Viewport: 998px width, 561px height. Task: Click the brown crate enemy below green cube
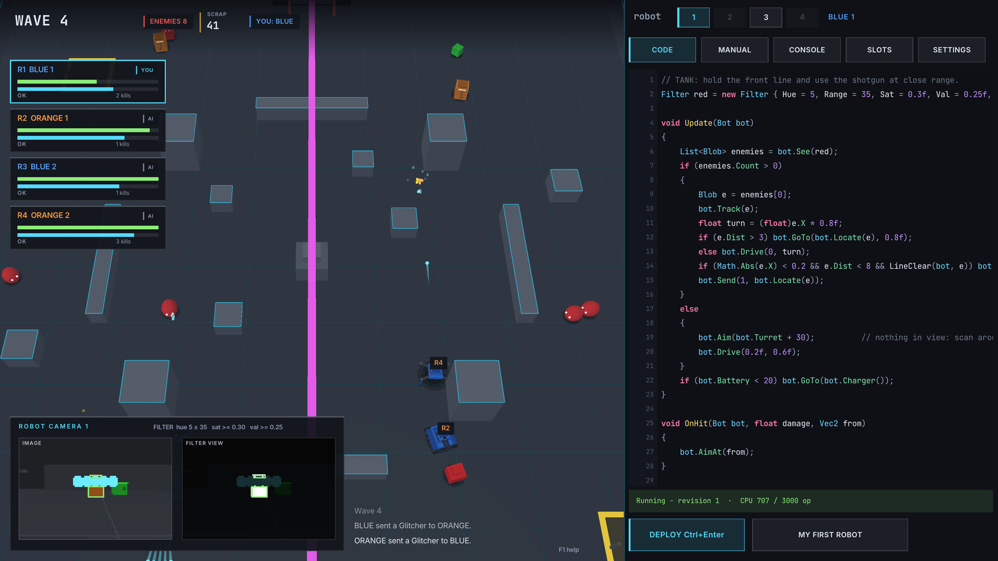point(461,89)
